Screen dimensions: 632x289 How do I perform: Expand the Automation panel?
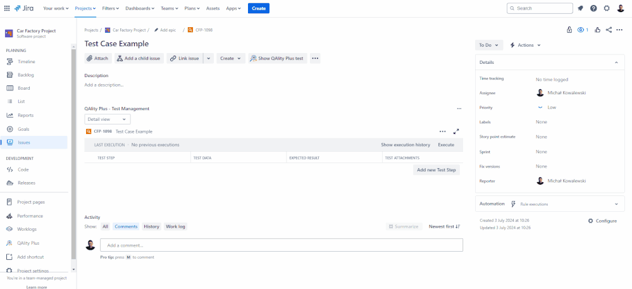pos(616,204)
